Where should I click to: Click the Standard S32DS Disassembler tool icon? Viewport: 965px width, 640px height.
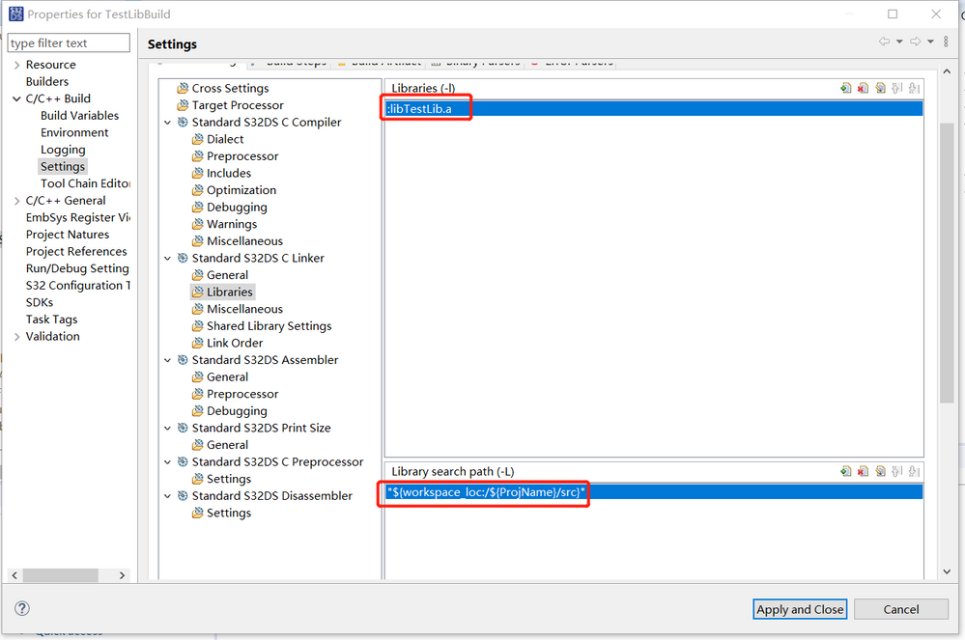point(183,495)
